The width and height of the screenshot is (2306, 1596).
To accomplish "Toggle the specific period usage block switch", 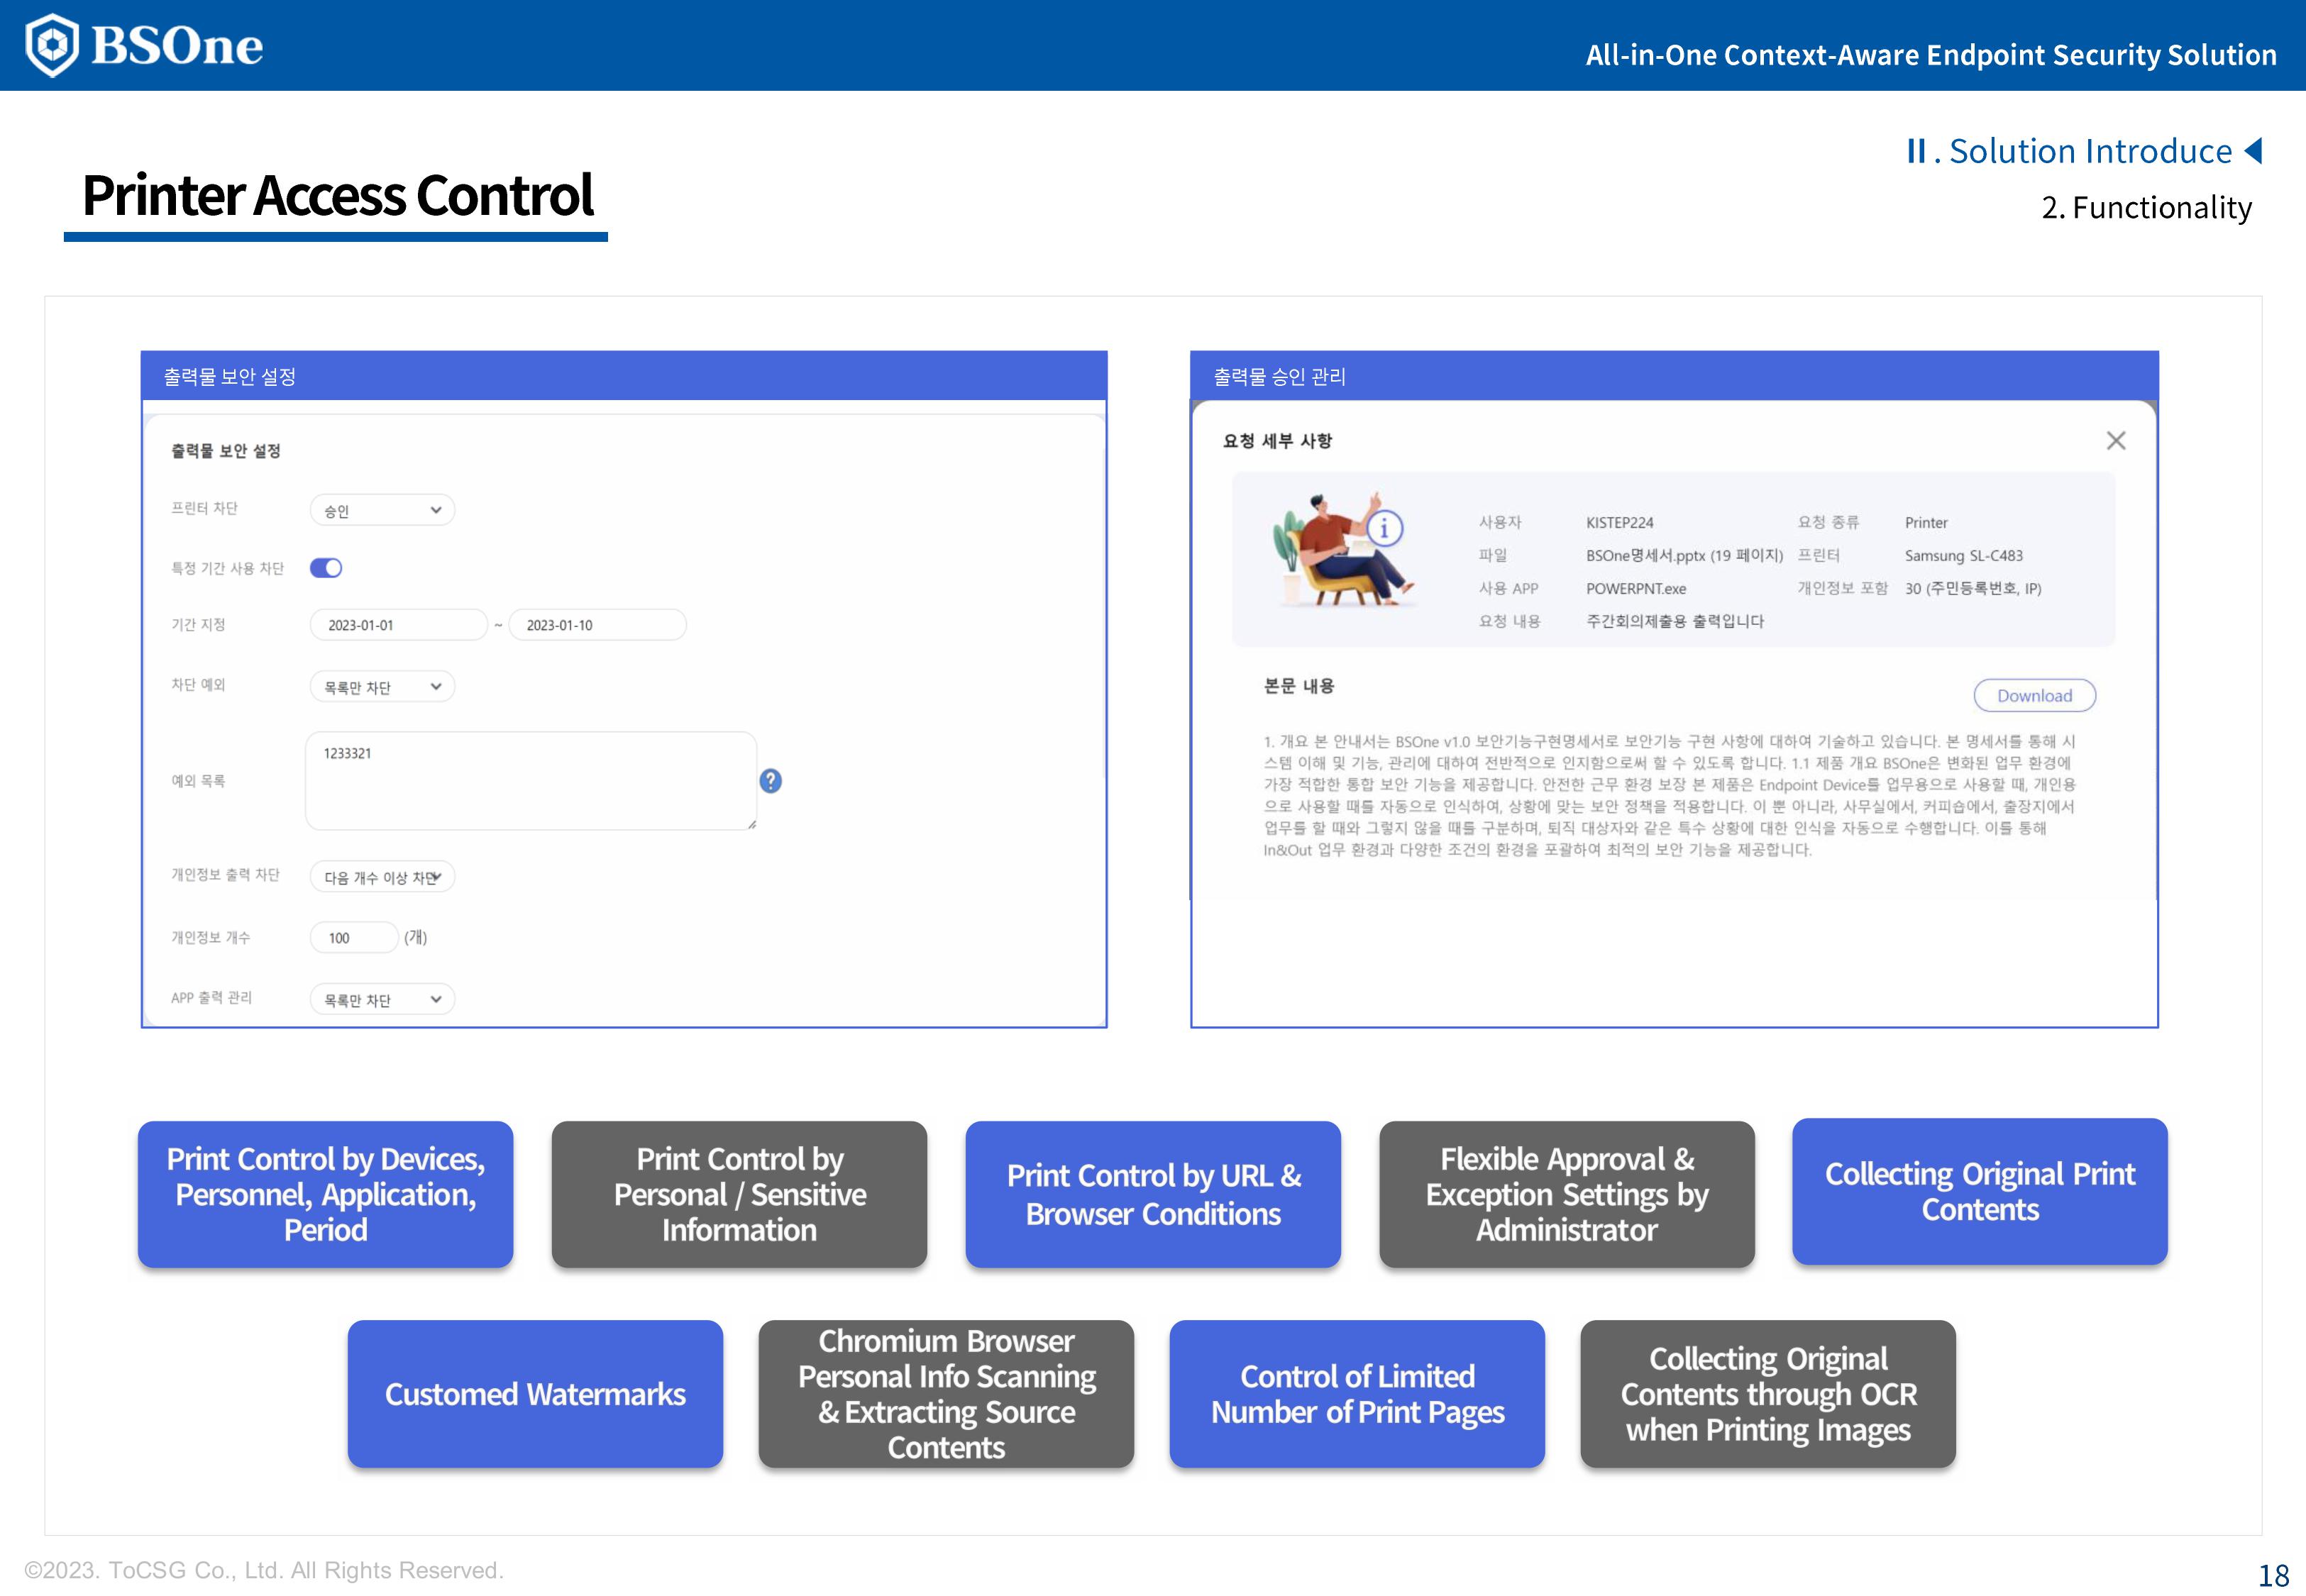I will 326,568.
